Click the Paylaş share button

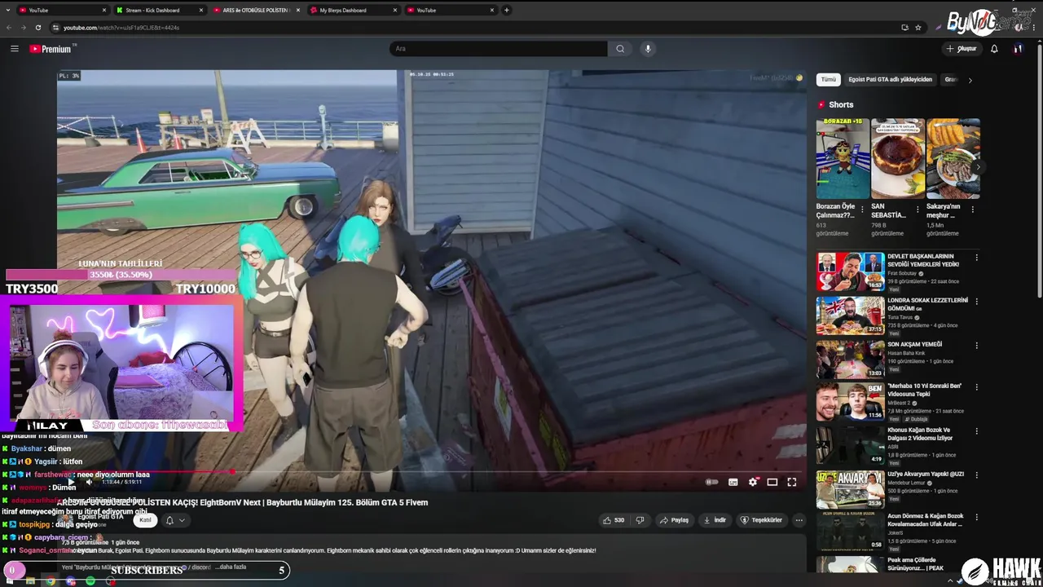pyautogui.click(x=674, y=520)
